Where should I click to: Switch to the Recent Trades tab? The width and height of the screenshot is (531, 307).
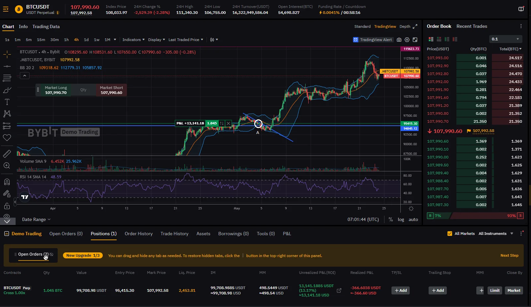tap(472, 26)
